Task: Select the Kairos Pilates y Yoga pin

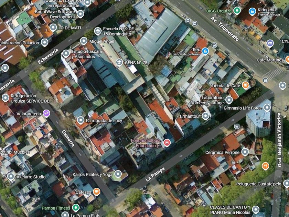Action: [x=118, y=174]
